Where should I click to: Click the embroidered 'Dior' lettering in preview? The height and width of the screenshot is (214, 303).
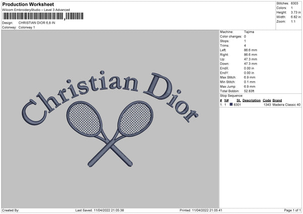(171, 96)
